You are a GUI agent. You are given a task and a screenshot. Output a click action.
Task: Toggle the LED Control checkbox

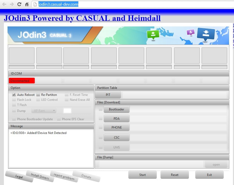[x=38, y=100]
